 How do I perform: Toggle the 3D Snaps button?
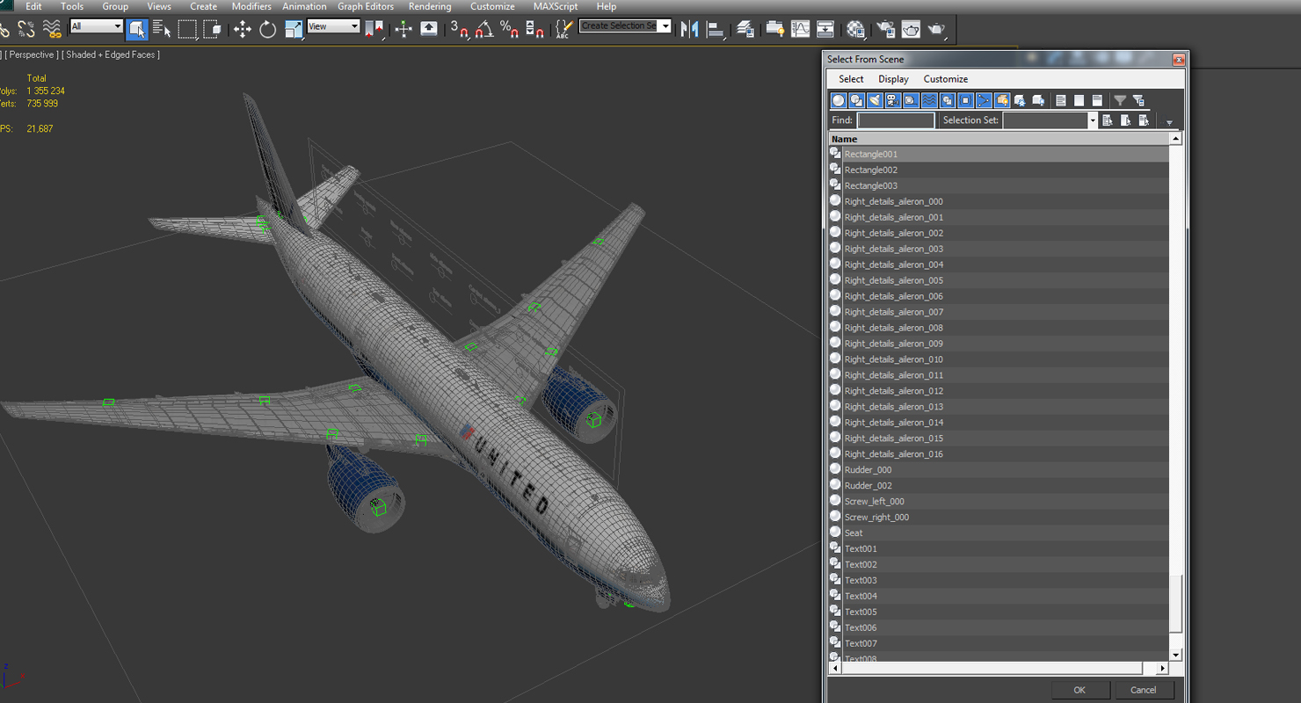point(459,29)
